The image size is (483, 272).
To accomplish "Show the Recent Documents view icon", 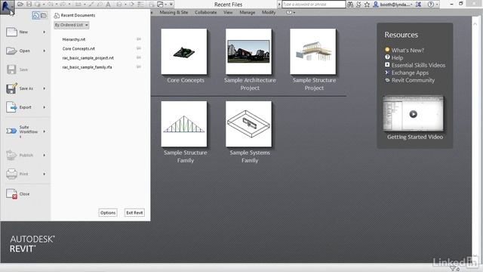I will point(35,15).
